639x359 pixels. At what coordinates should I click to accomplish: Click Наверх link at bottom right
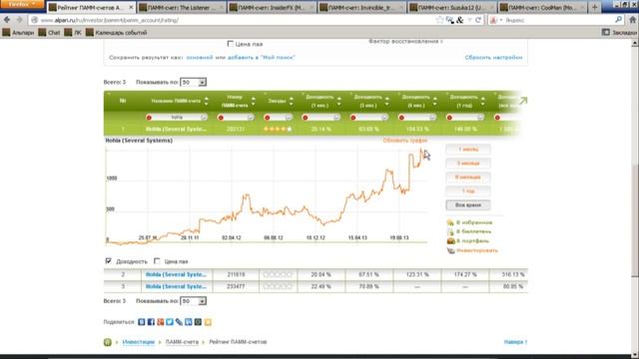515,342
